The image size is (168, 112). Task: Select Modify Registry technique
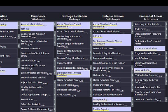point(112,109)
